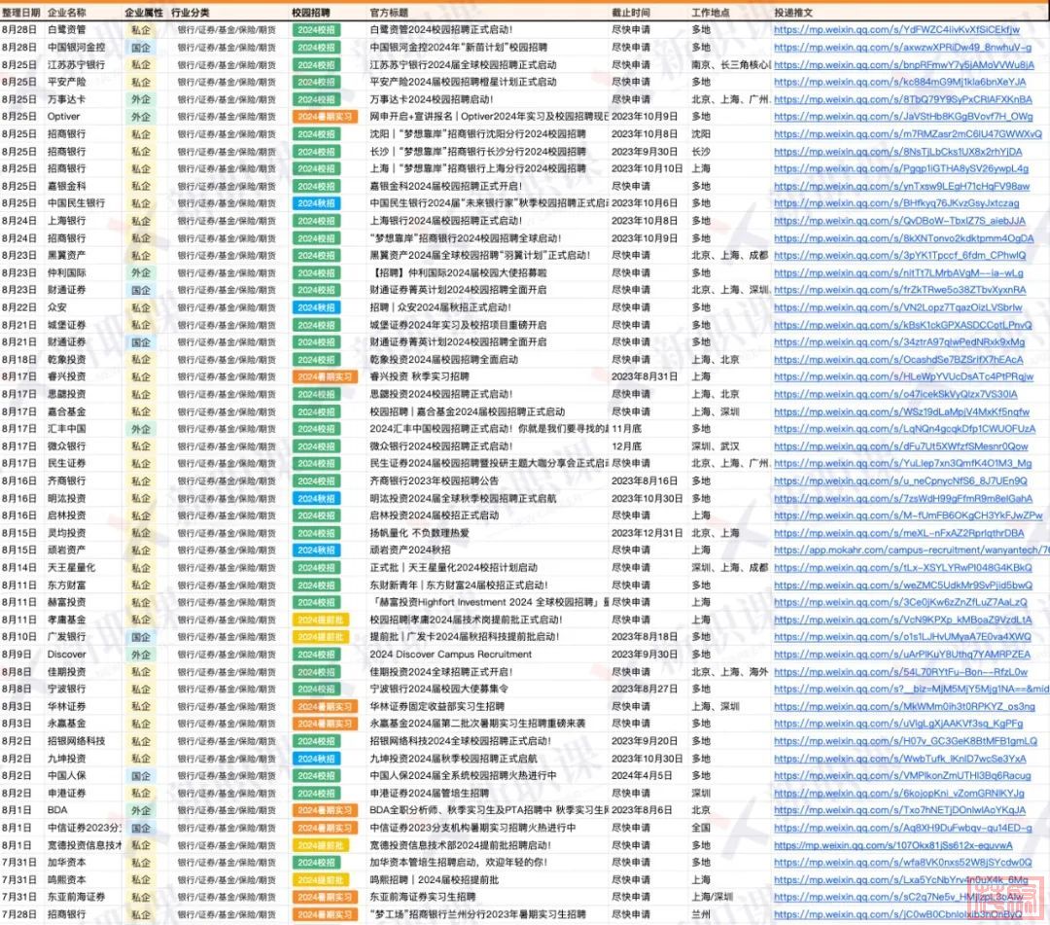Open the 宽德投资信息技术 link
1050x925 pixels.
[893, 845]
